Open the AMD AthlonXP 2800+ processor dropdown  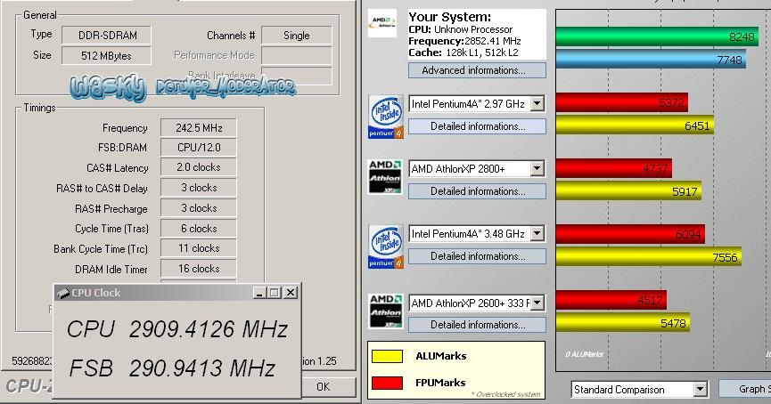537,168
